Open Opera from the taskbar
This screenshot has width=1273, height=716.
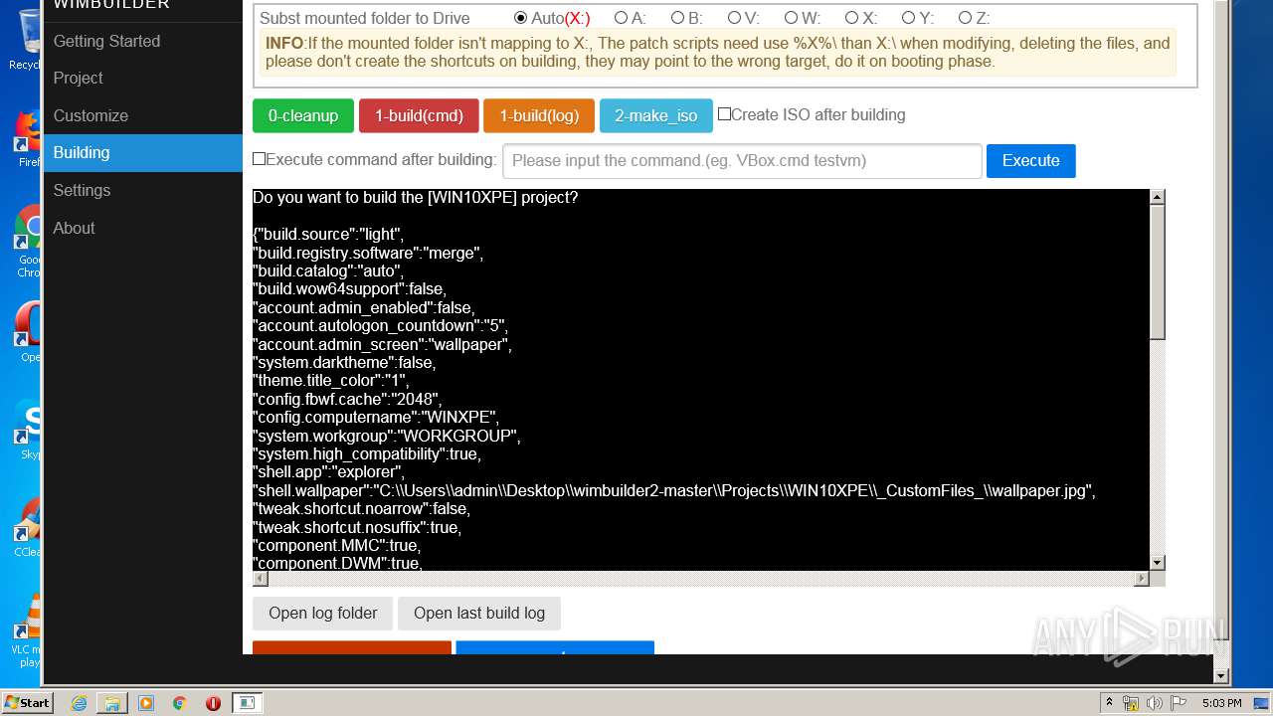213,703
